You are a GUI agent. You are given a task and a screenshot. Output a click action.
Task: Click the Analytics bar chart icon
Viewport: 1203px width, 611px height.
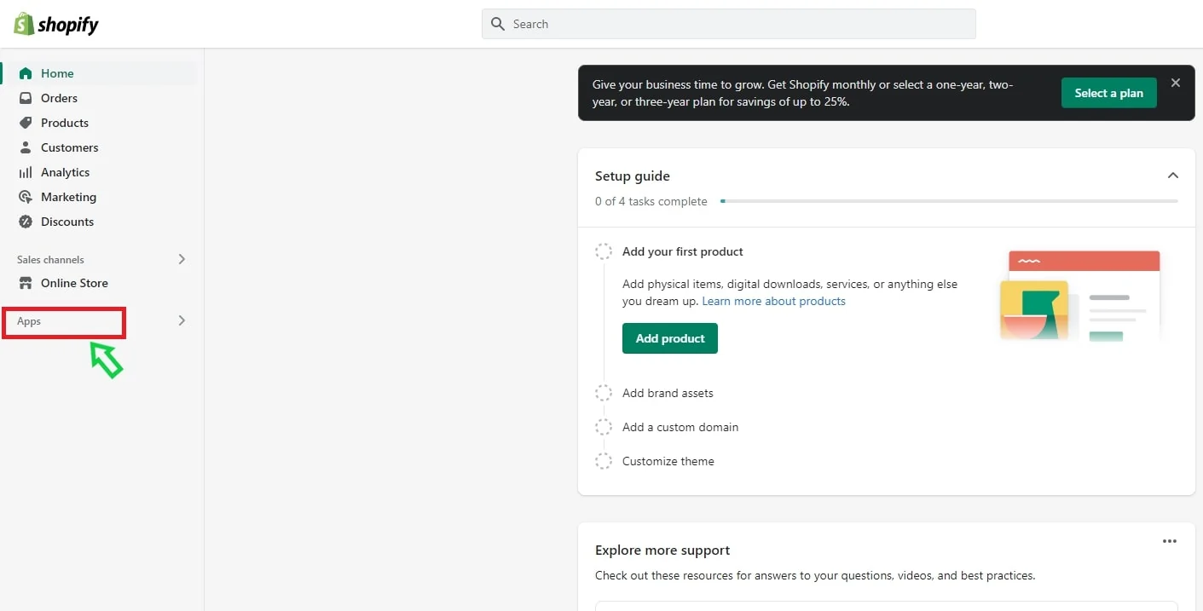pos(26,172)
